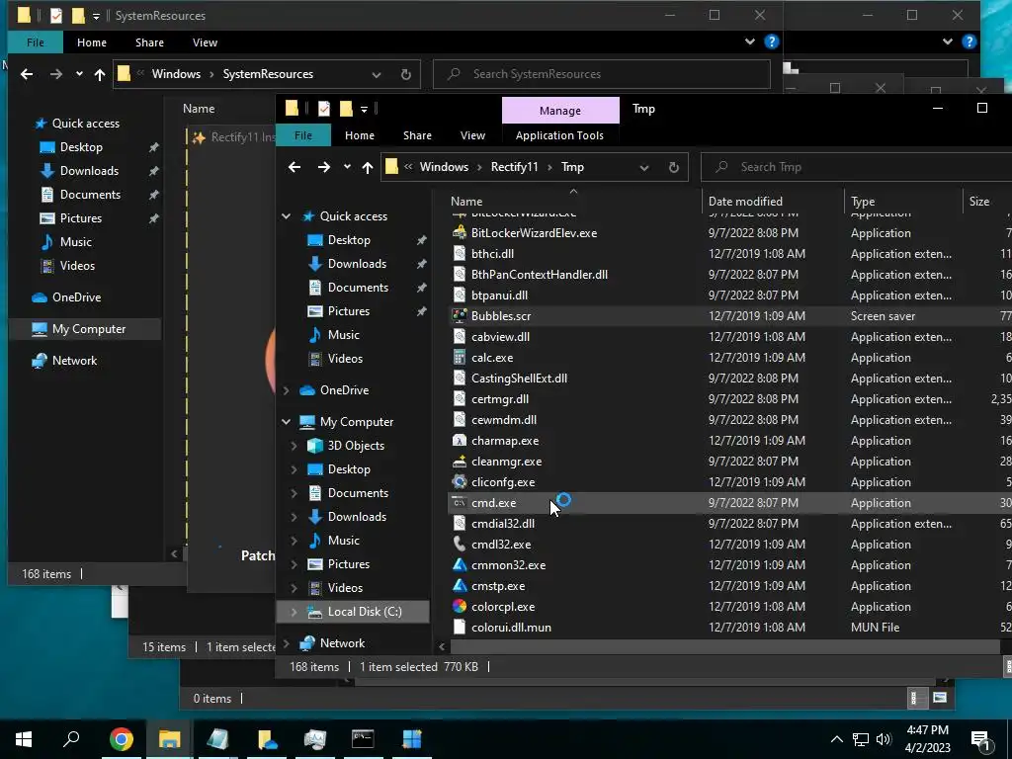The width and height of the screenshot is (1012, 759).
Task: Click the Manage contextual tab
Action: pyautogui.click(x=560, y=111)
